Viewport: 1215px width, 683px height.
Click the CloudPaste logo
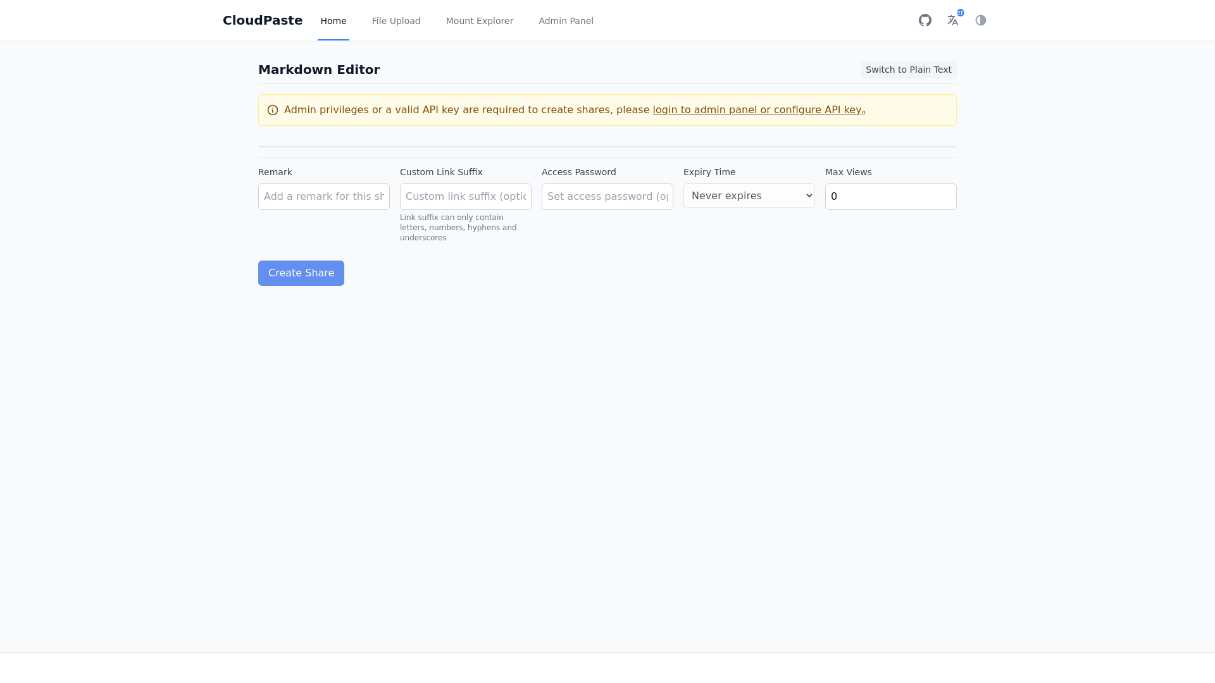(x=263, y=20)
